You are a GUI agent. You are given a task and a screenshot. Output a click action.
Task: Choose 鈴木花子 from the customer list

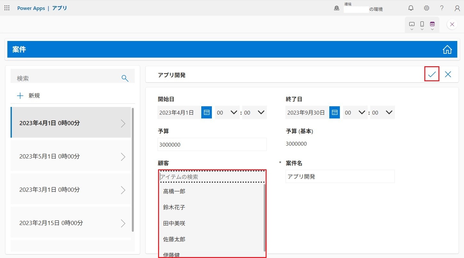(174, 207)
